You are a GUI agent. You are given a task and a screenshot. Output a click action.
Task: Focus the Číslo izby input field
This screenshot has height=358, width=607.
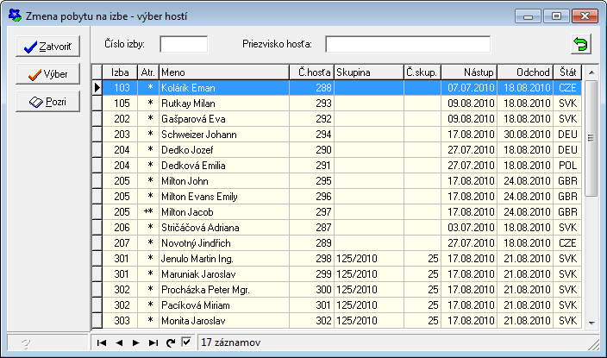[x=184, y=44]
